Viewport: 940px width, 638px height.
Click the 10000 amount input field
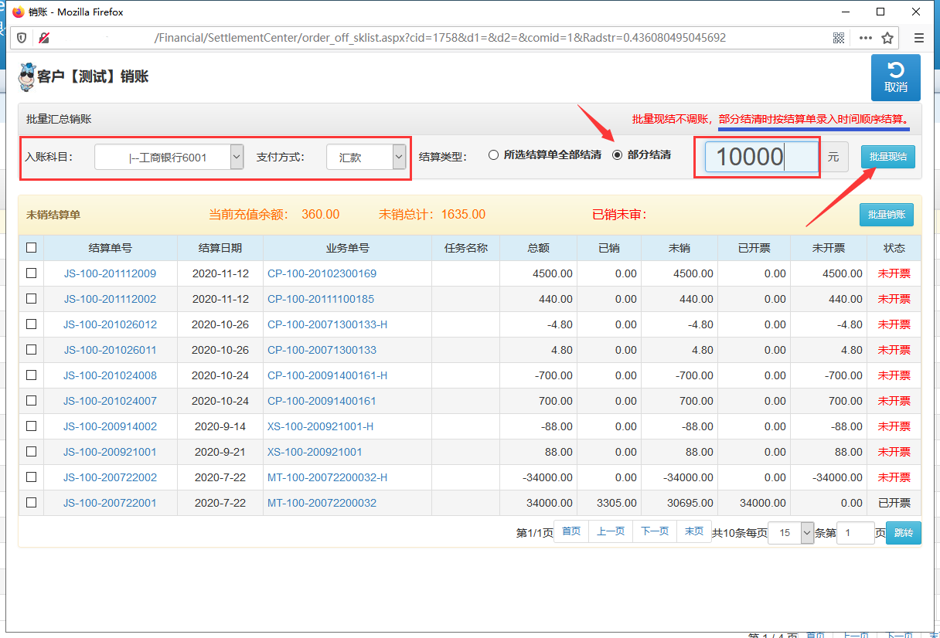click(x=761, y=157)
